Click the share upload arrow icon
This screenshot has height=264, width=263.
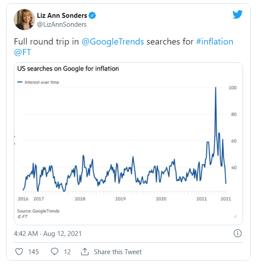click(x=85, y=252)
